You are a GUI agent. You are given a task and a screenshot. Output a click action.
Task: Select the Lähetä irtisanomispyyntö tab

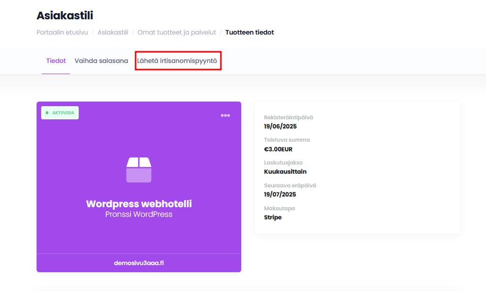click(x=177, y=61)
